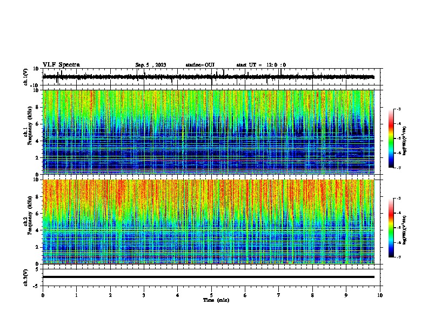
Task: Click the "-3" label on the ch.2 color bar
Action: (x=398, y=198)
